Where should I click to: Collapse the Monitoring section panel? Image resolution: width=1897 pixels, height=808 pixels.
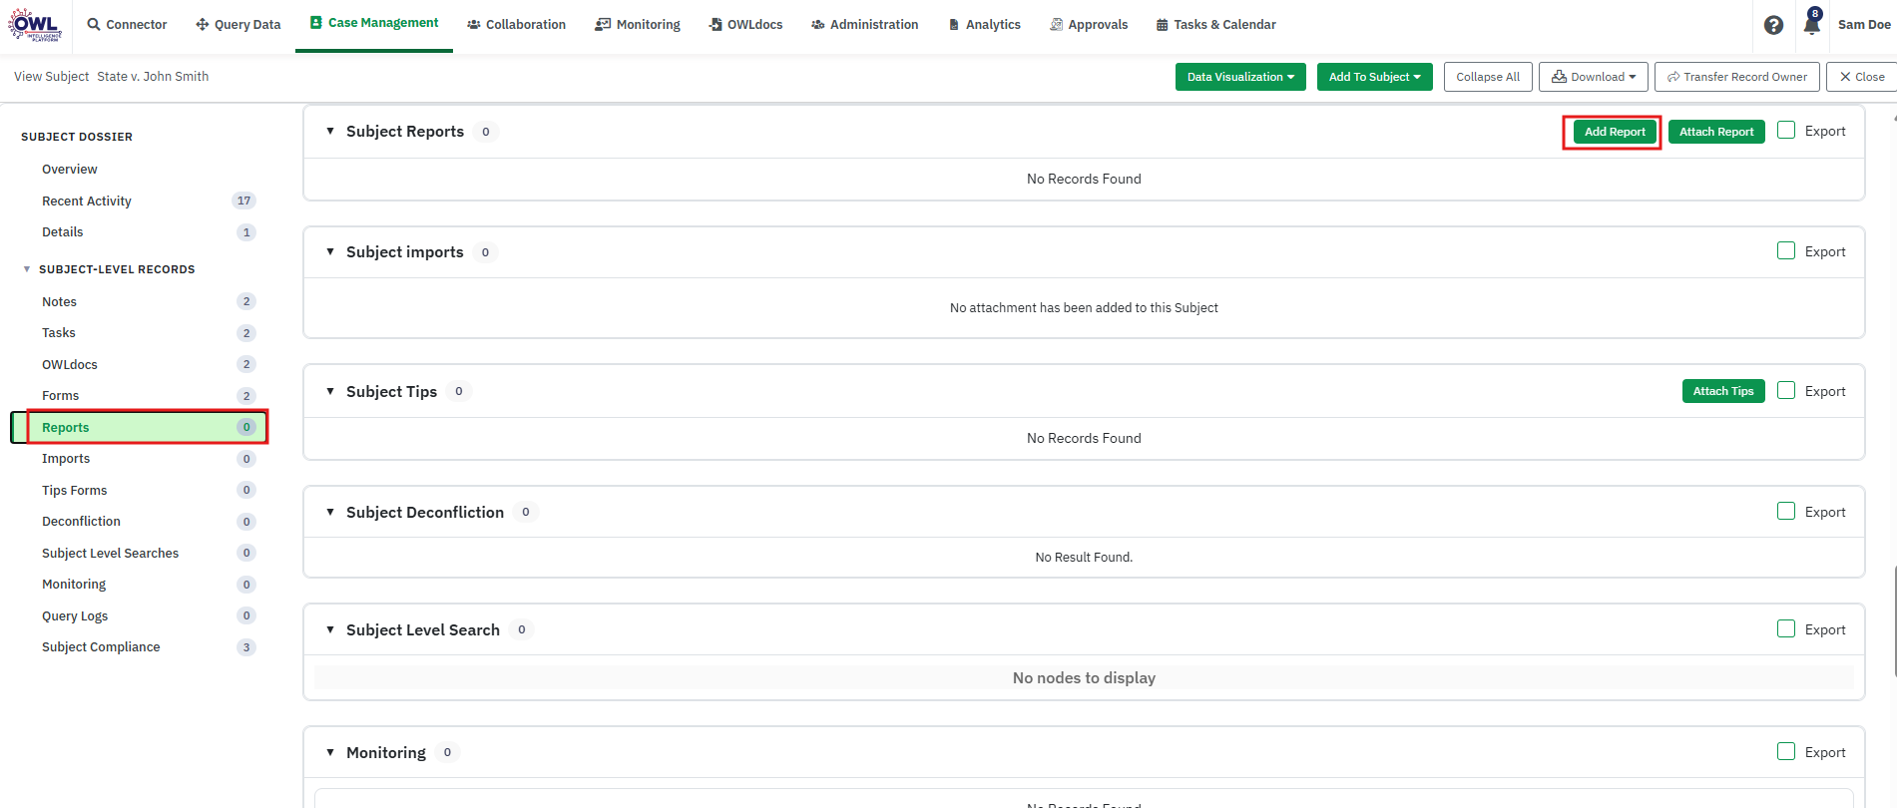click(x=330, y=752)
